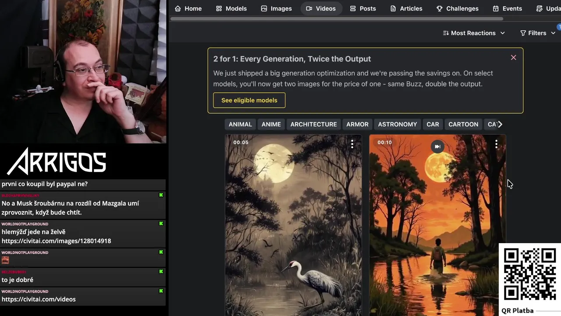Open options menu on crane video card
The image size is (561, 316).
352,144
